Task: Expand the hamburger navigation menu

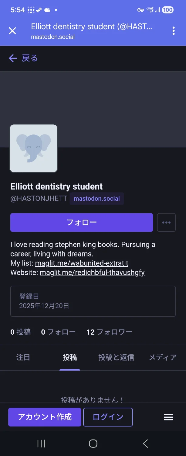Action: point(168,417)
